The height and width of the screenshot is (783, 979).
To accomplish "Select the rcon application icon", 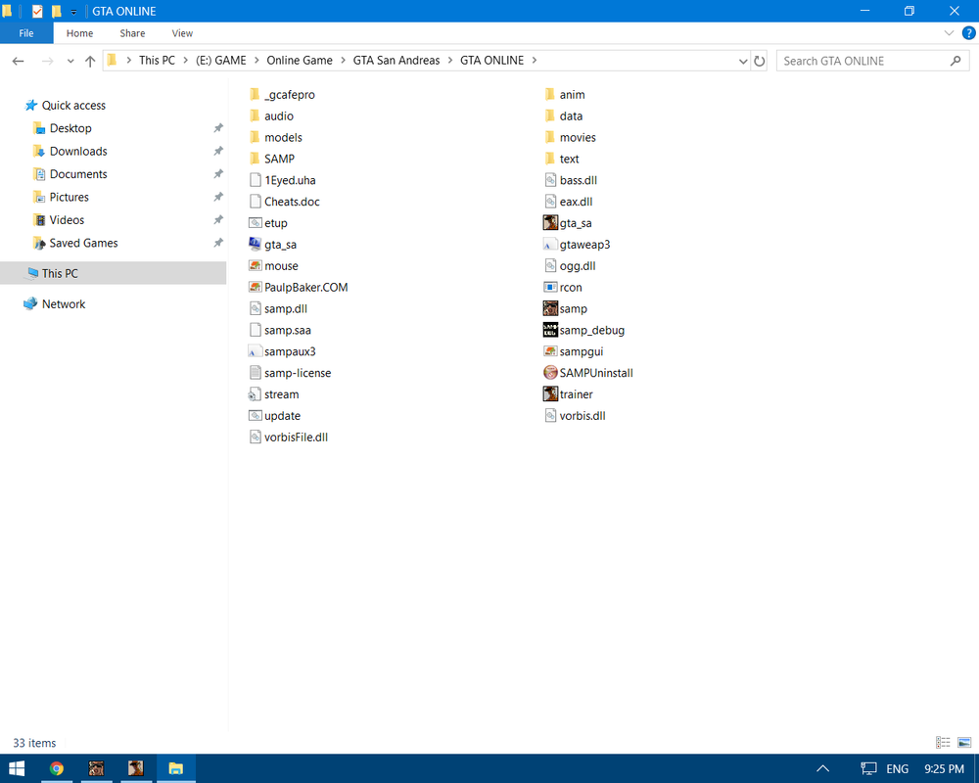I will pos(550,287).
